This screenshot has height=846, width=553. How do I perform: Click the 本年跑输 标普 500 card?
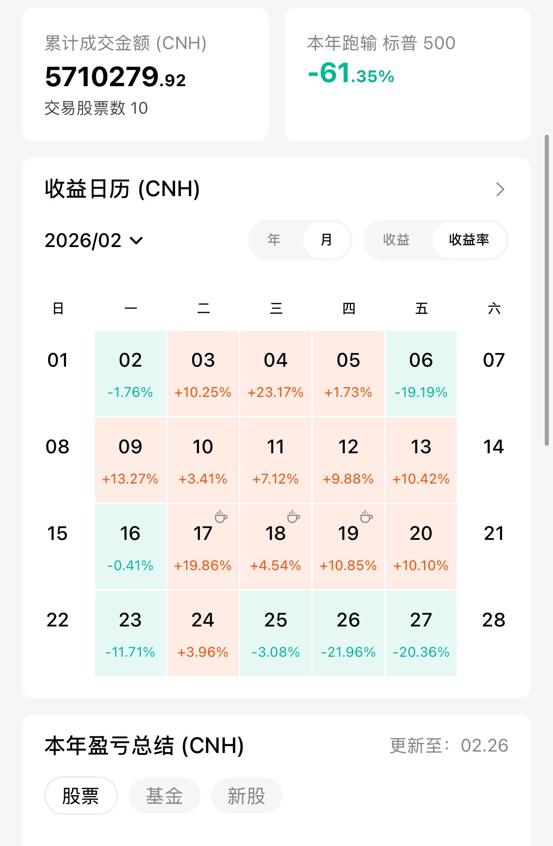[x=407, y=75]
